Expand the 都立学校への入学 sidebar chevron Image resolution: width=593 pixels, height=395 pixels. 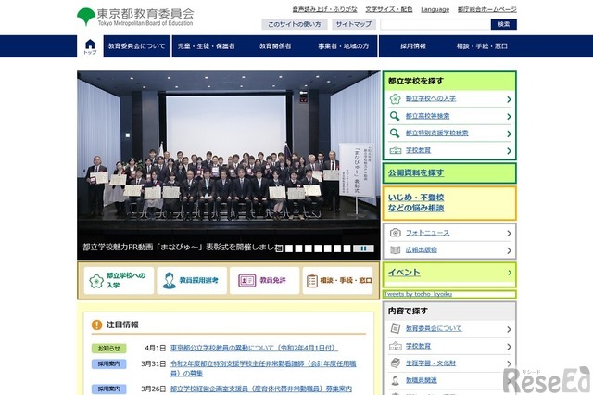[509, 99]
